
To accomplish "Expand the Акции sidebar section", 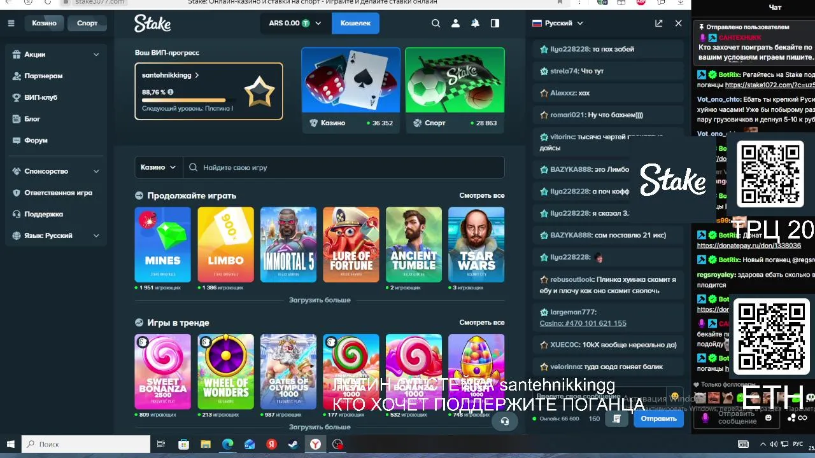I will pyautogui.click(x=56, y=54).
